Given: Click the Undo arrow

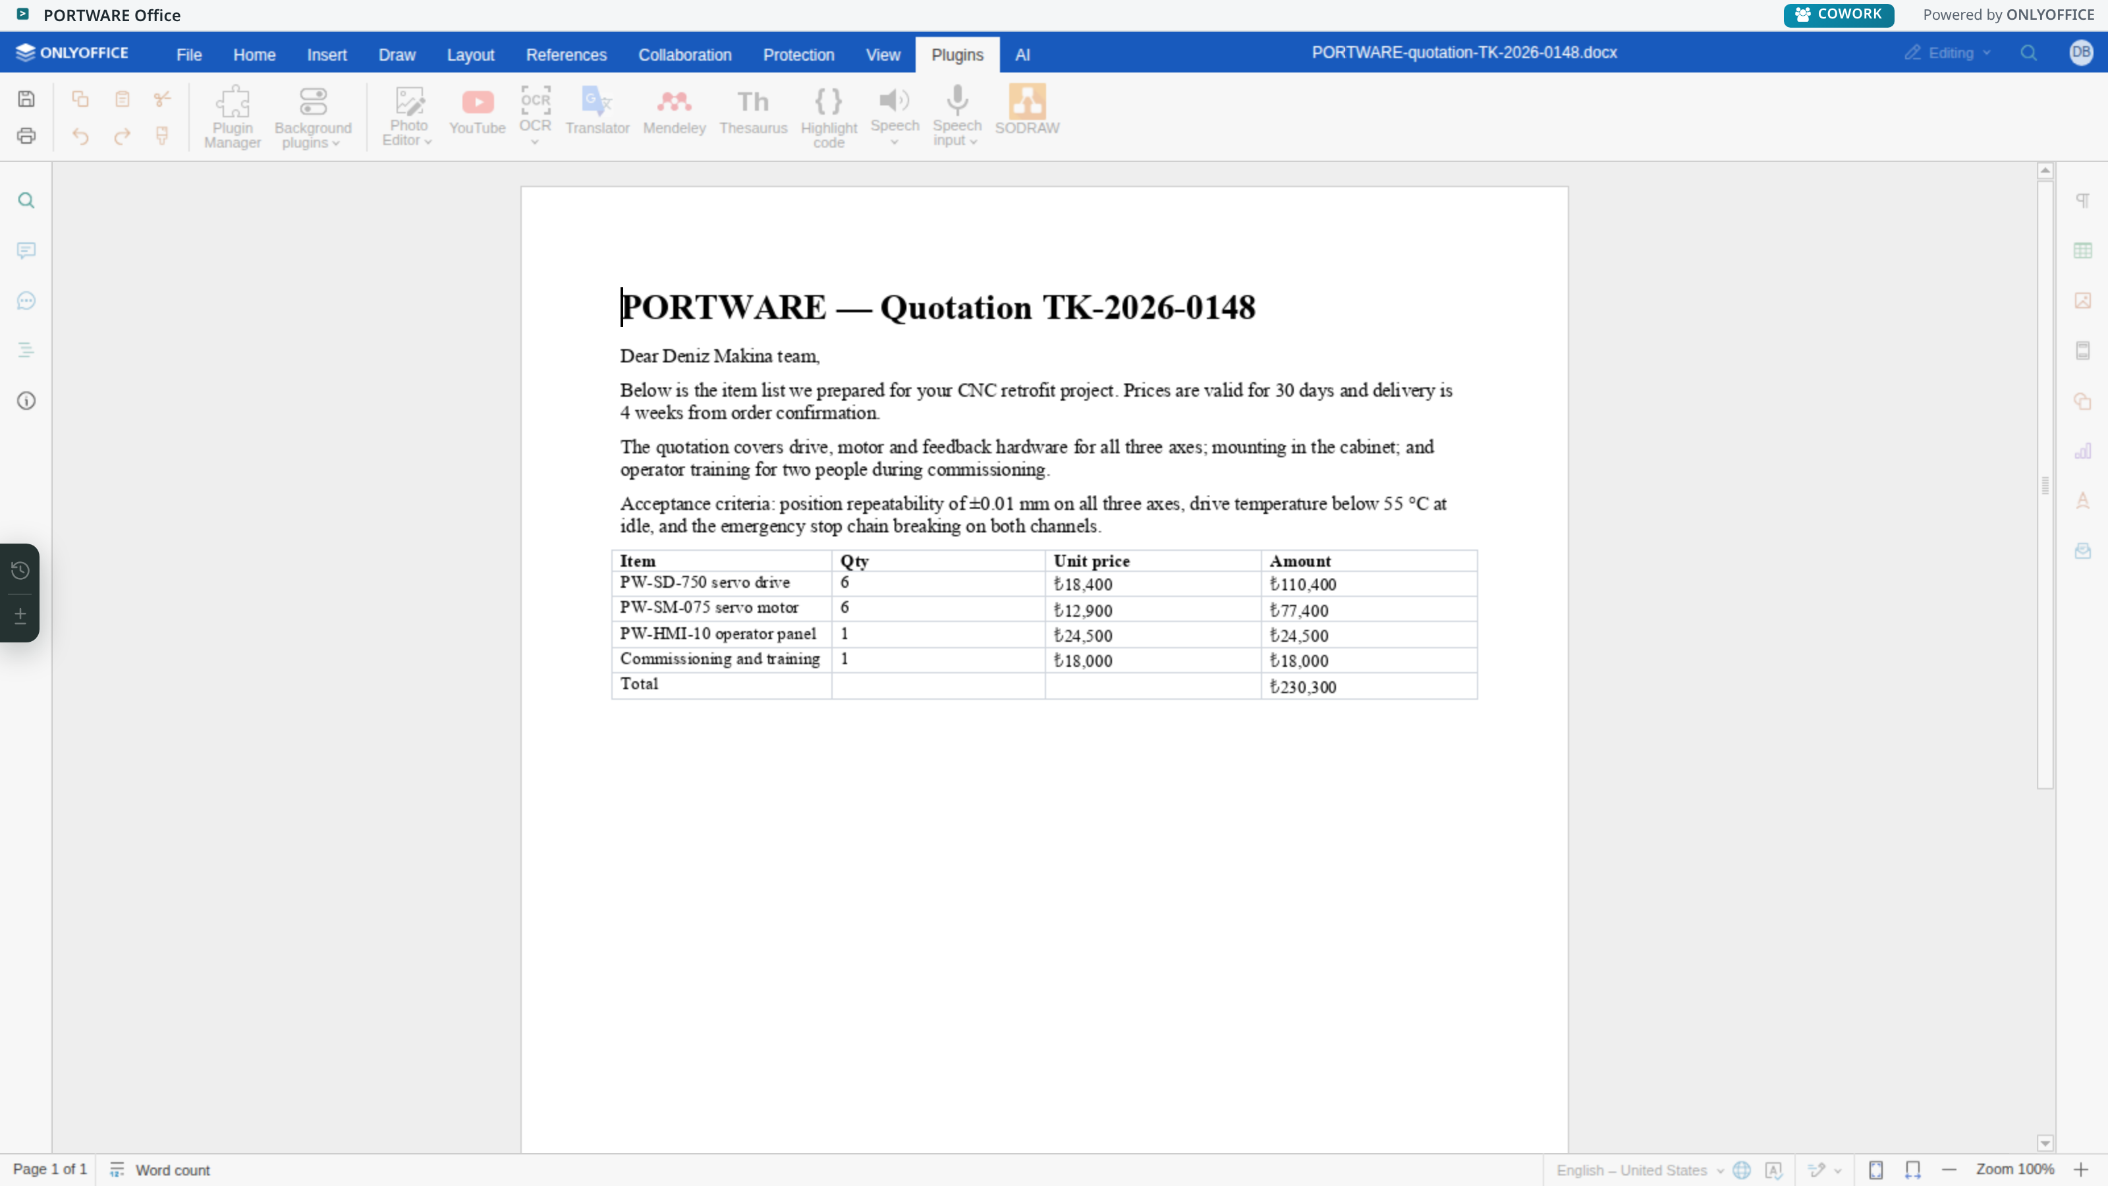Looking at the screenshot, I should pyautogui.click(x=80, y=136).
